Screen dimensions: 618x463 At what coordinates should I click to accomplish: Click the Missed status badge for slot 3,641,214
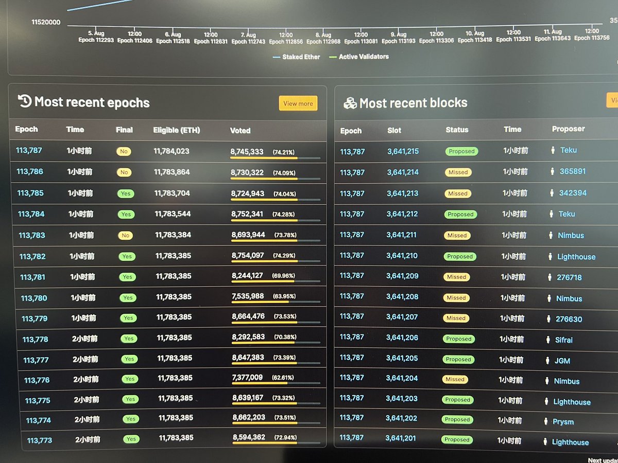click(x=458, y=172)
